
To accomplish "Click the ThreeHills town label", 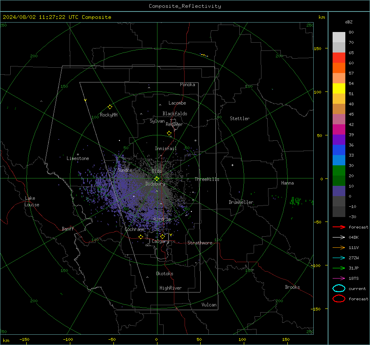I will 207,179.
